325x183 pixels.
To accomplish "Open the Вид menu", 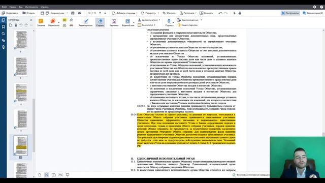I will (20, 7).
